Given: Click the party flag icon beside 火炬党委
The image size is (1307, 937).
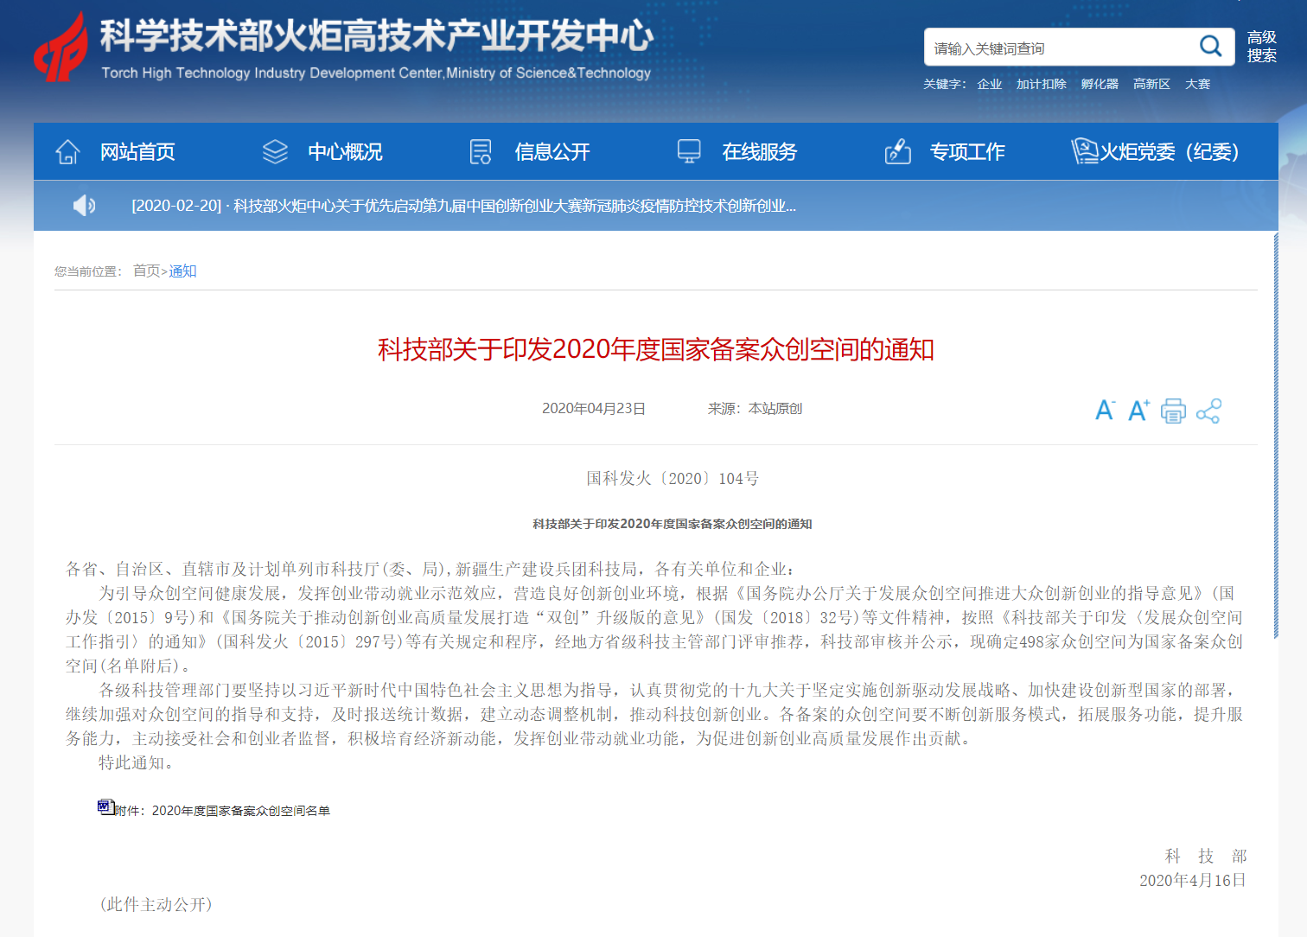Looking at the screenshot, I should 1084,151.
